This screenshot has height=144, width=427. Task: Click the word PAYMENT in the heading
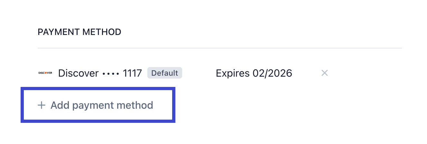[x=59, y=32]
